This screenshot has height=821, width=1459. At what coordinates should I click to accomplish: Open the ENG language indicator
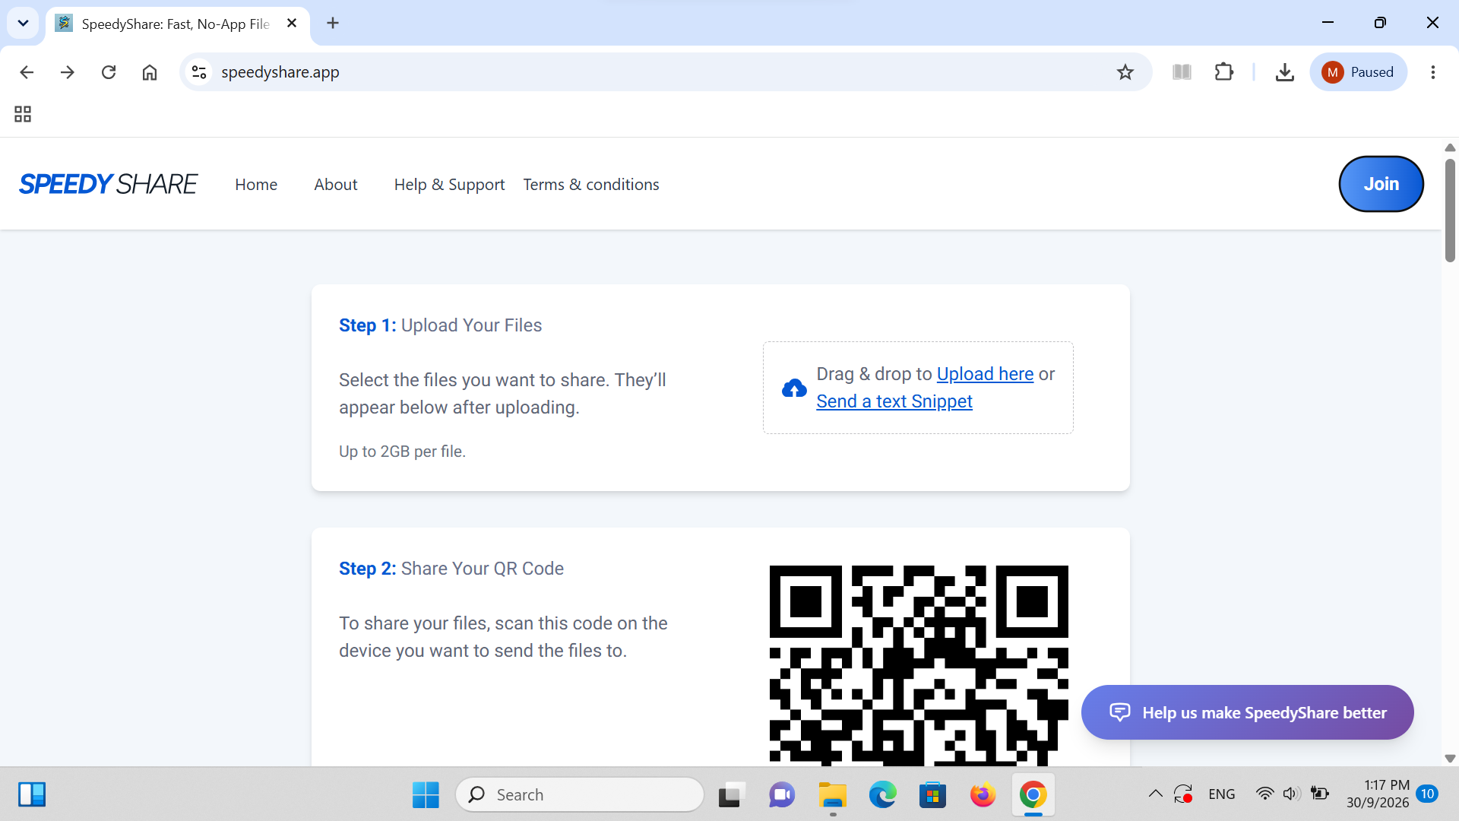[1221, 794]
